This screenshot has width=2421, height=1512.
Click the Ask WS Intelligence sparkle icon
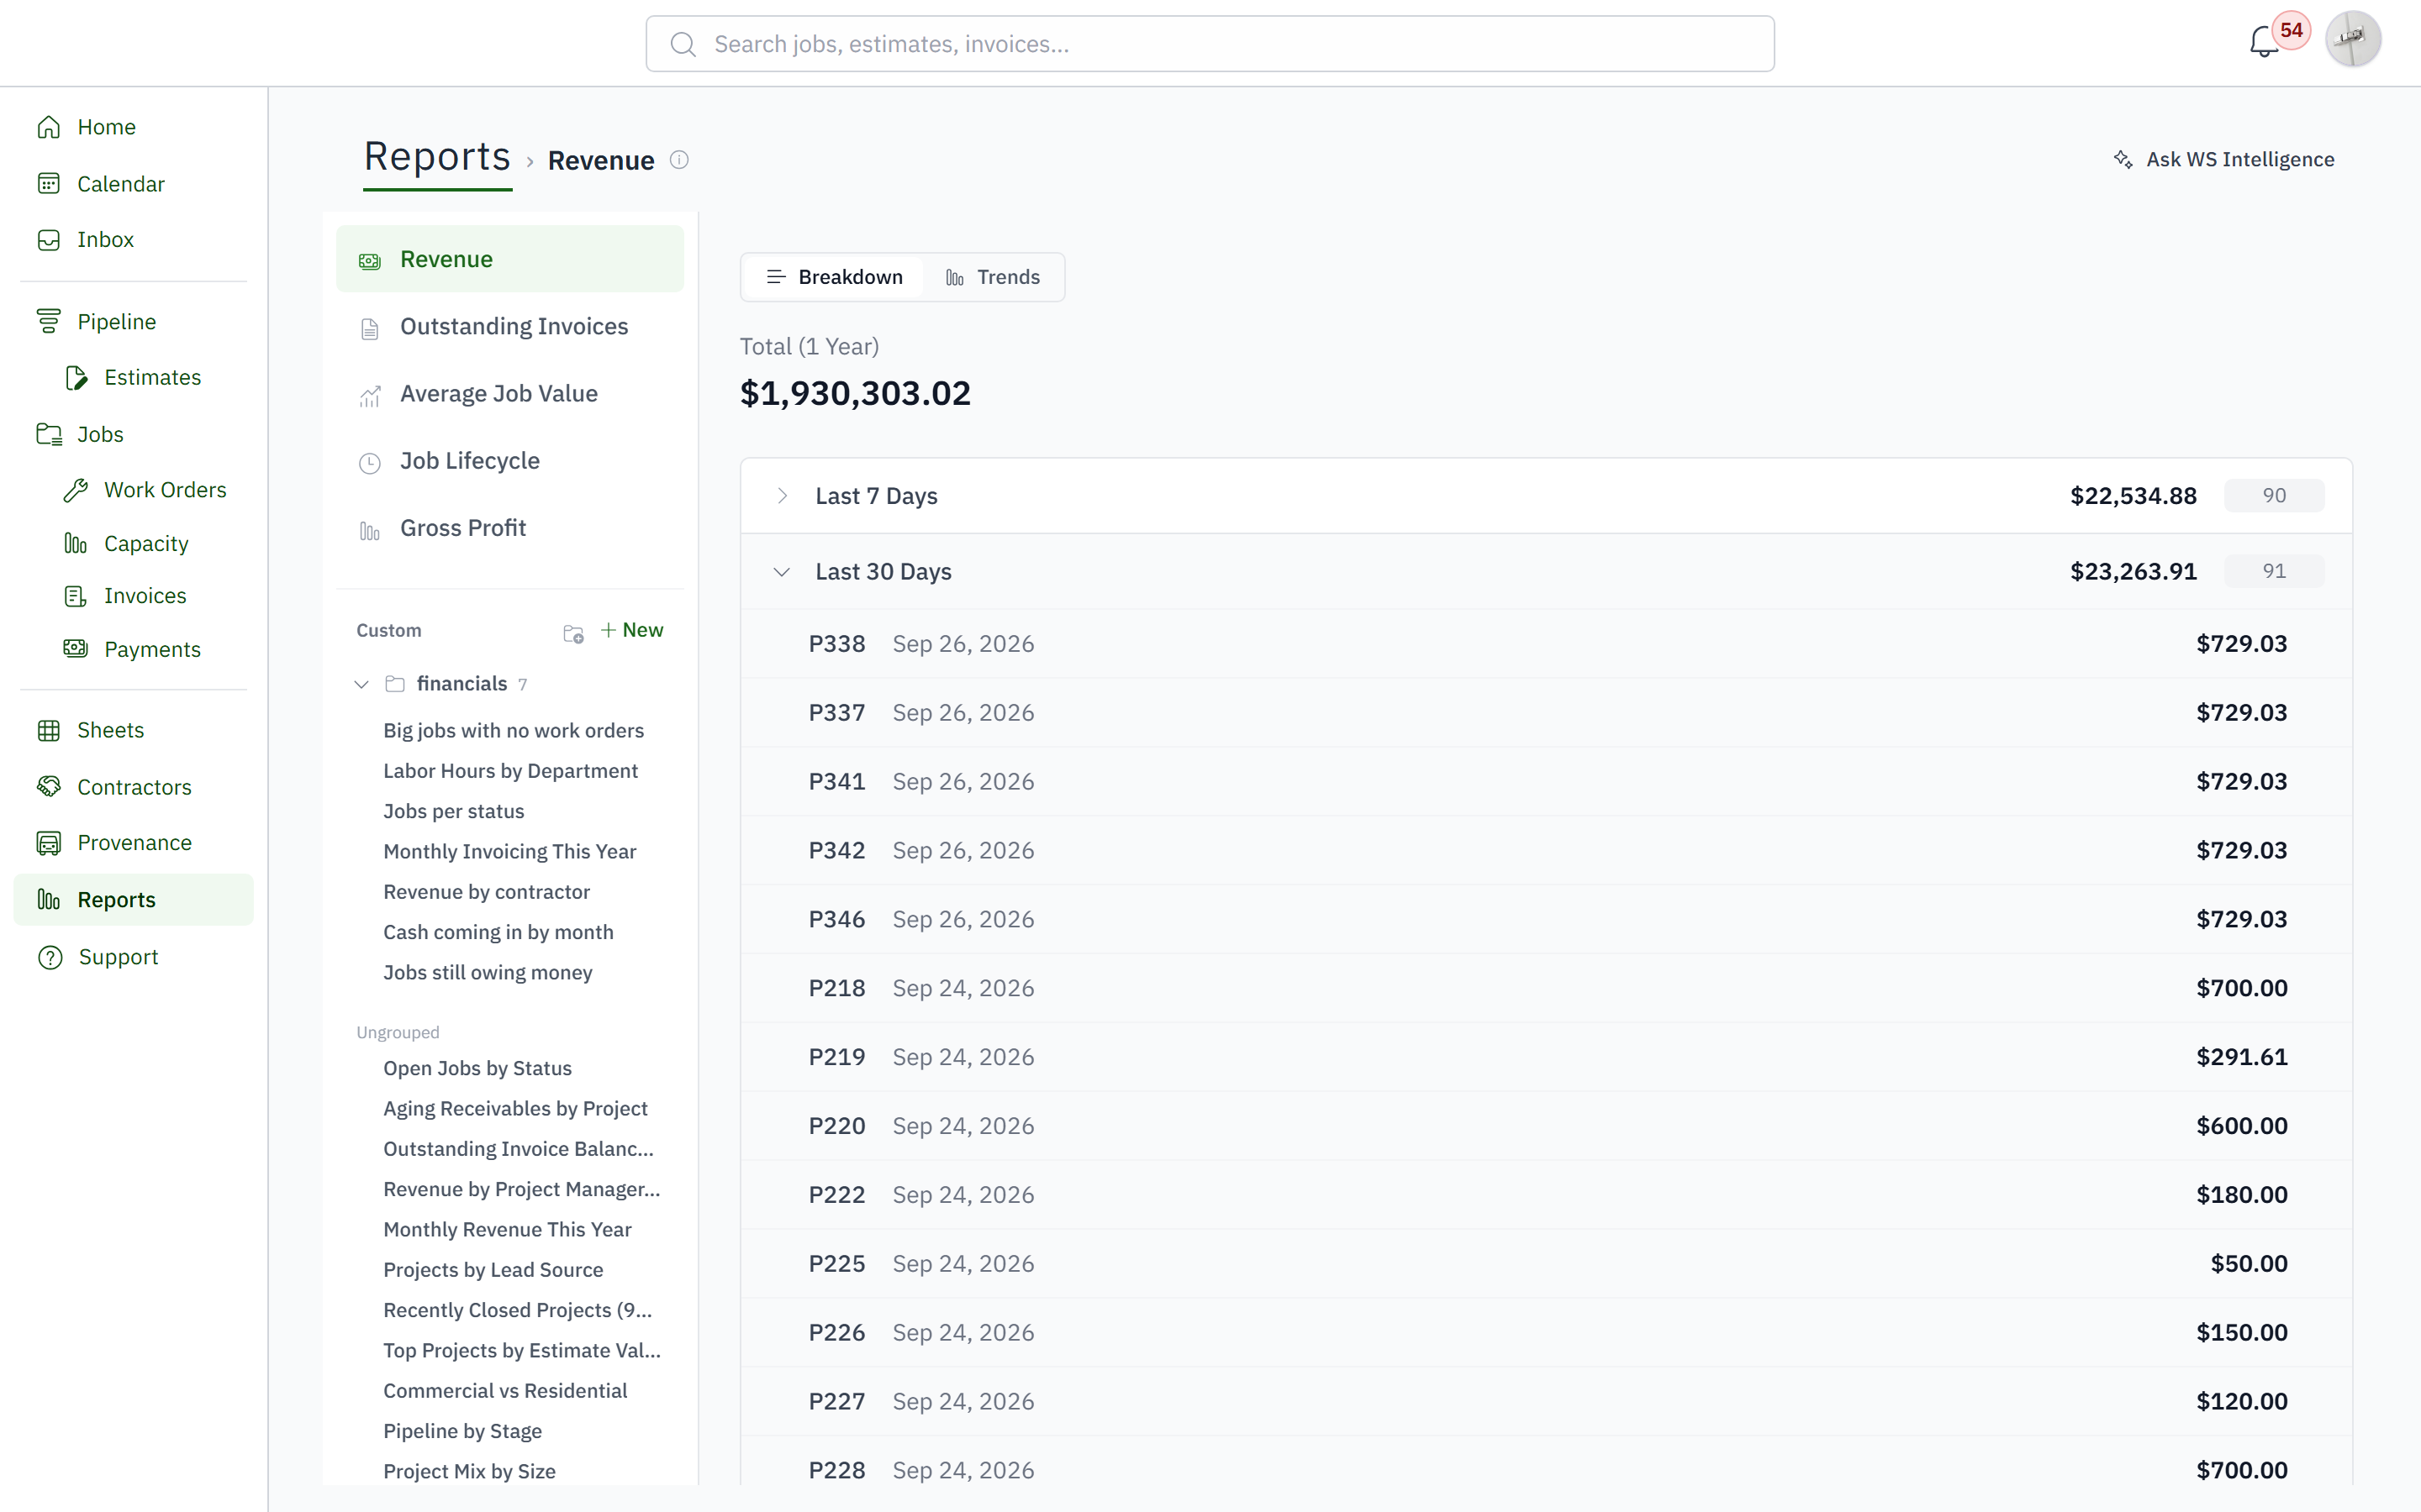click(x=2123, y=159)
